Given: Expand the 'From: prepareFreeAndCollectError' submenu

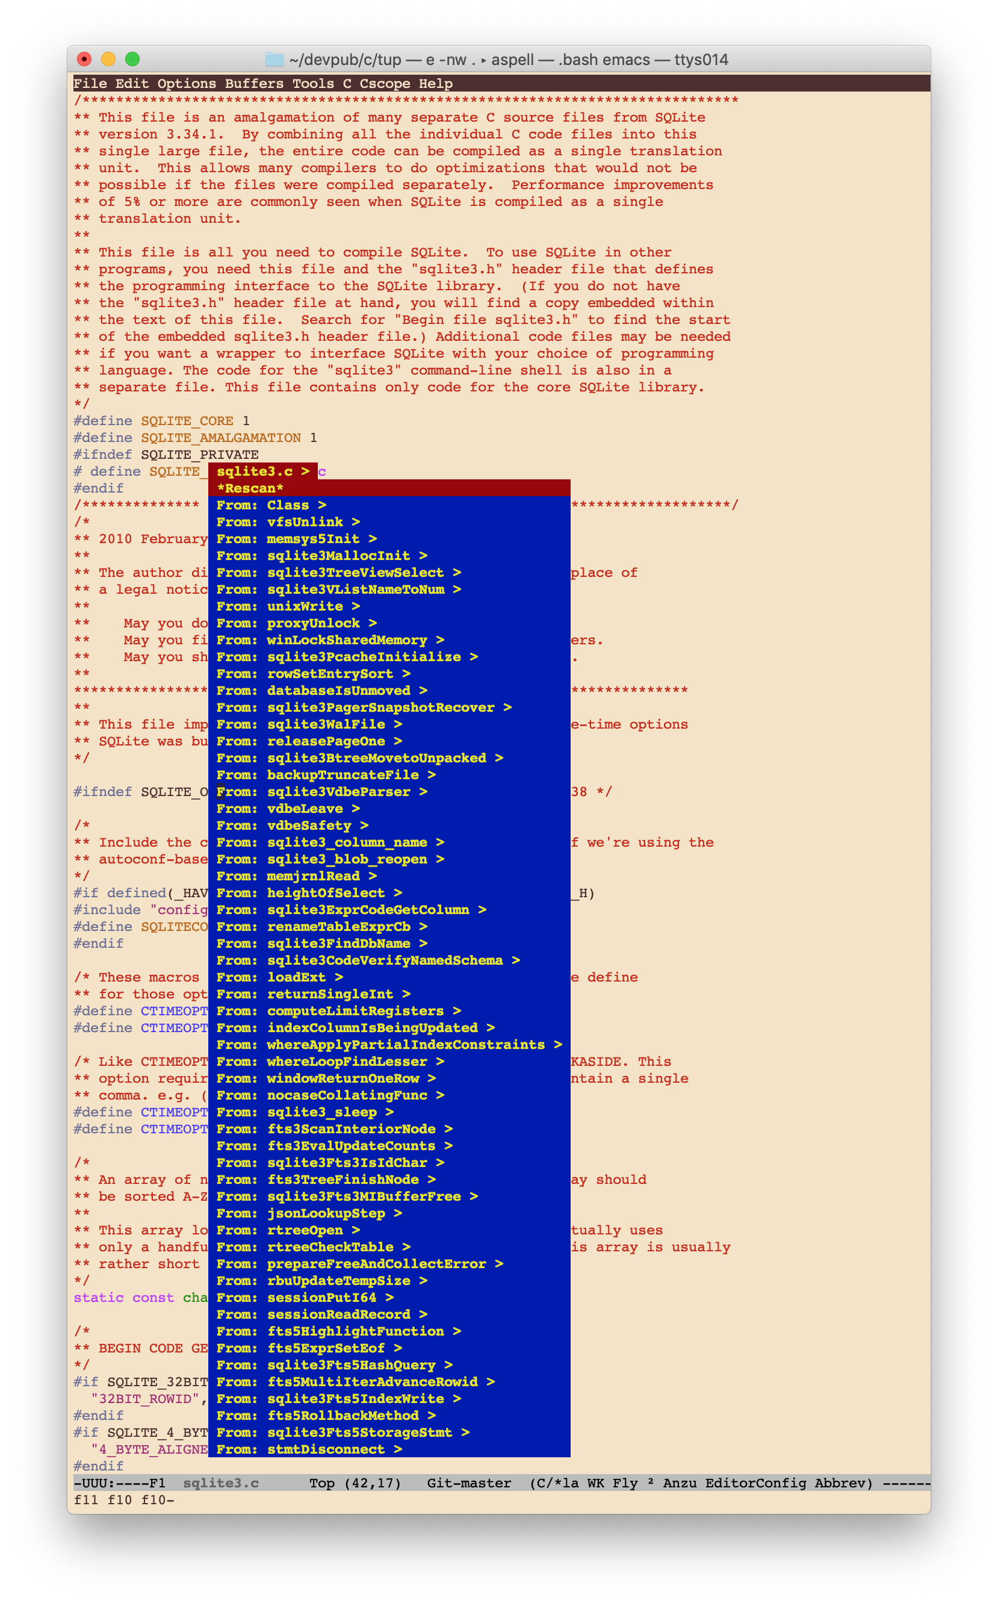Looking at the screenshot, I should click(389, 1263).
